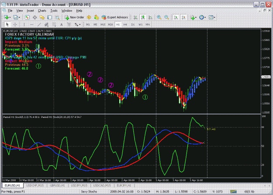Switch chart to Candlesticks mode
The image size is (273, 195).
tap(143, 17)
